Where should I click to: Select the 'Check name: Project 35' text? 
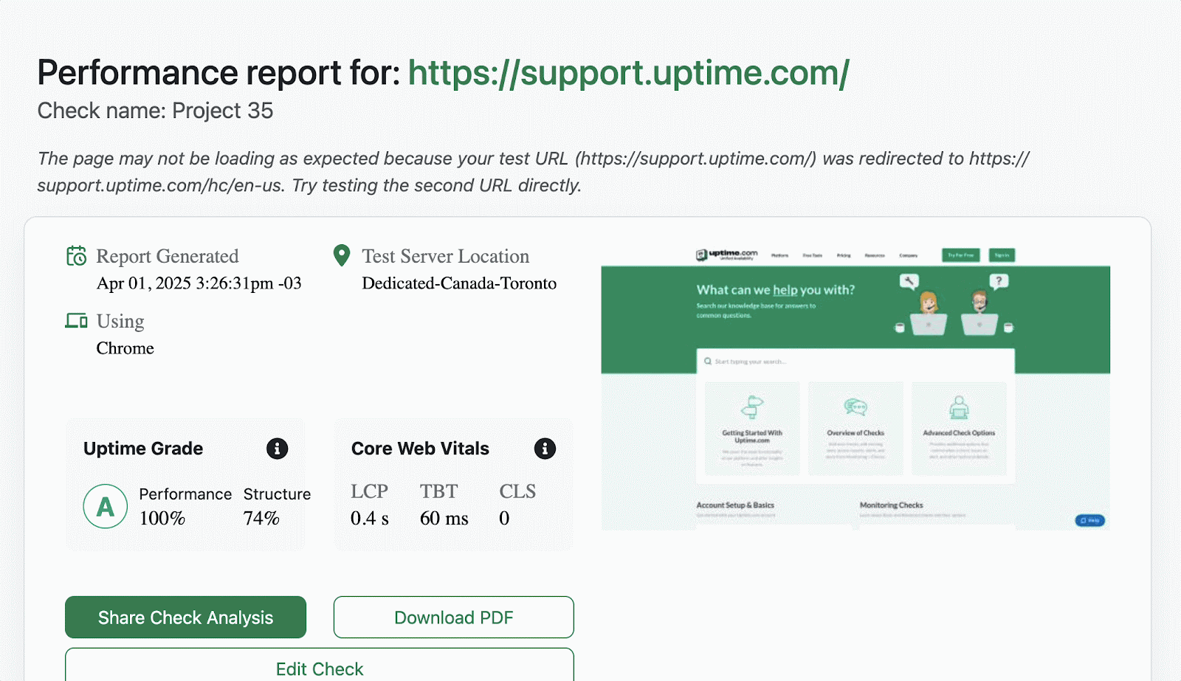pyautogui.click(x=155, y=111)
